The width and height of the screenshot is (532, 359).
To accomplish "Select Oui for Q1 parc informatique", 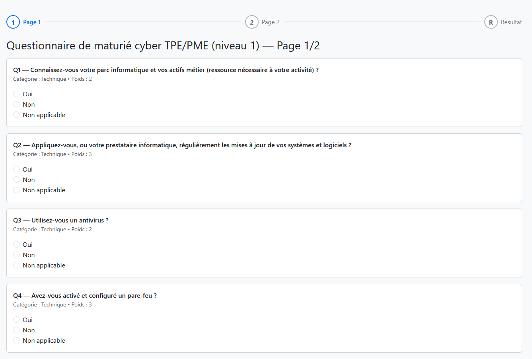I will pyautogui.click(x=16, y=94).
